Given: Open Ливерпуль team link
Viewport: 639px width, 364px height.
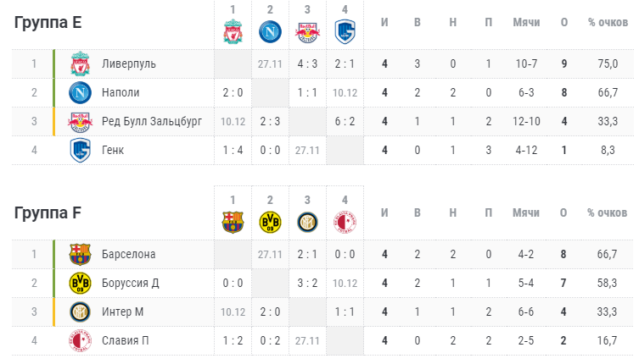Looking at the screenshot, I should pos(129,63).
